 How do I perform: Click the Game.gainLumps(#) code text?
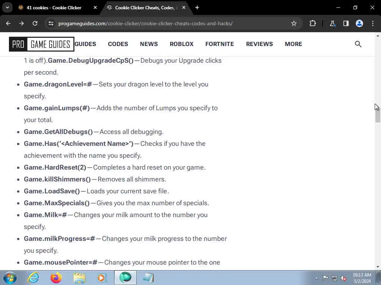click(x=57, y=108)
